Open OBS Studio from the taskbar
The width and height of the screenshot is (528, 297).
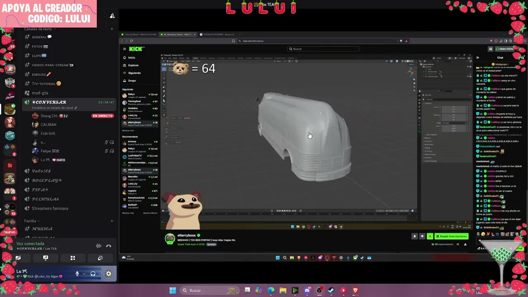319,290
